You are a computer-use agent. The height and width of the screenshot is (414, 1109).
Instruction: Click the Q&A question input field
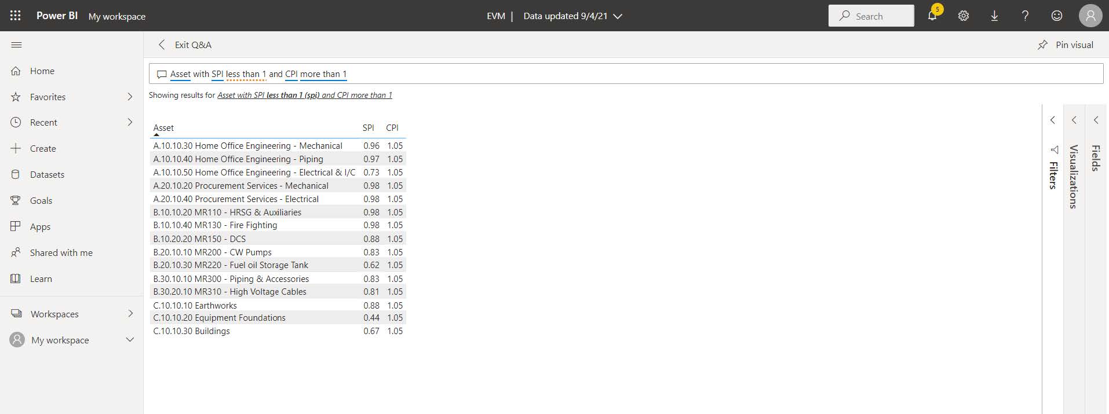coord(626,74)
